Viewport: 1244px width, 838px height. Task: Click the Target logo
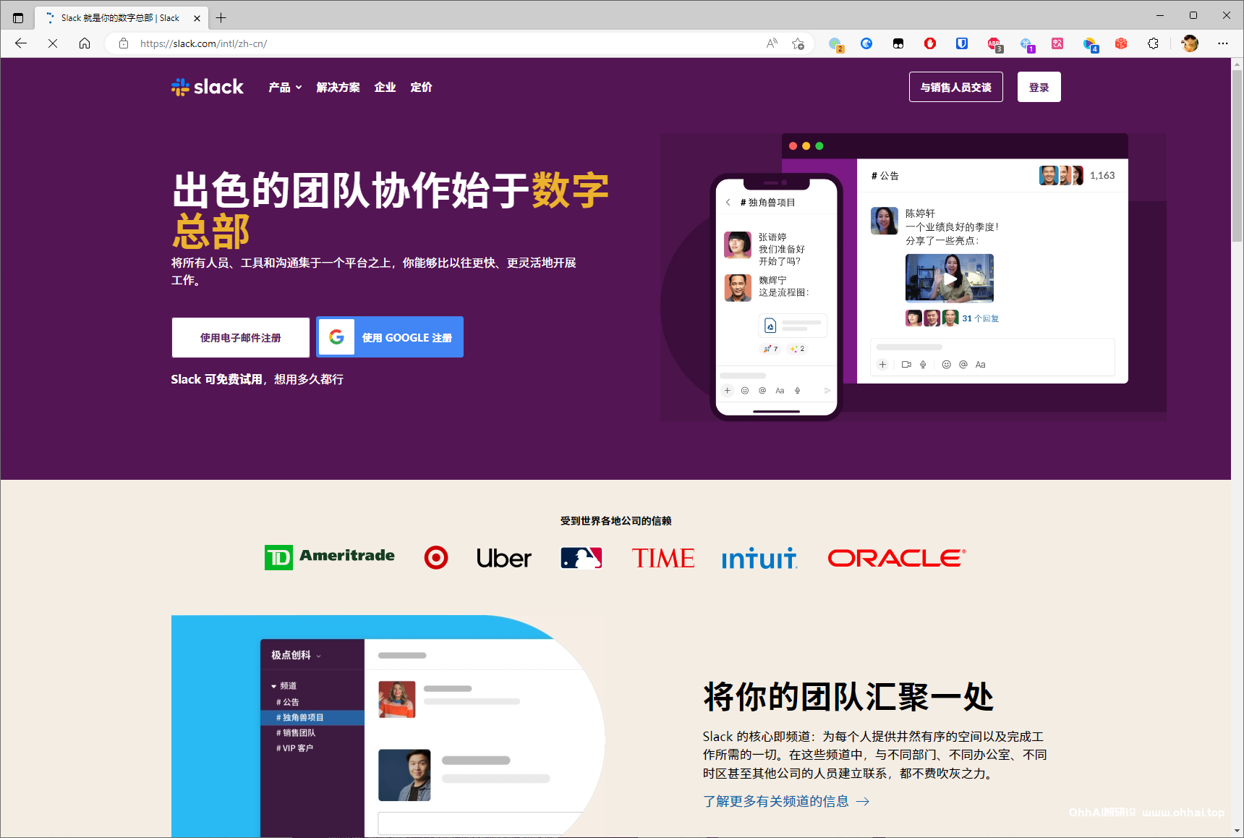[436, 557]
